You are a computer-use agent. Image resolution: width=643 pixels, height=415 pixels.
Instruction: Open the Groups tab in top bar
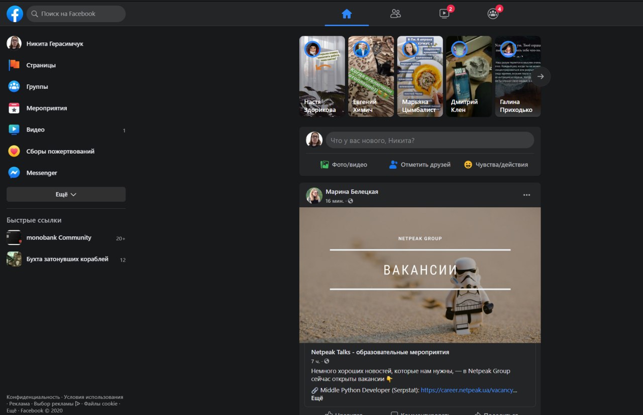click(493, 14)
